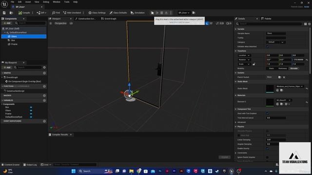The image size is (312, 175).
Task: Click the Stop playback icon
Action: pos(161,13)
